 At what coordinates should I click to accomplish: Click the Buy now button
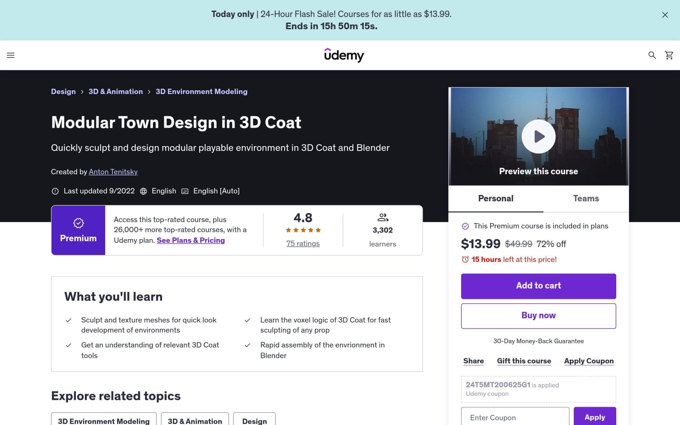point(539,316)
